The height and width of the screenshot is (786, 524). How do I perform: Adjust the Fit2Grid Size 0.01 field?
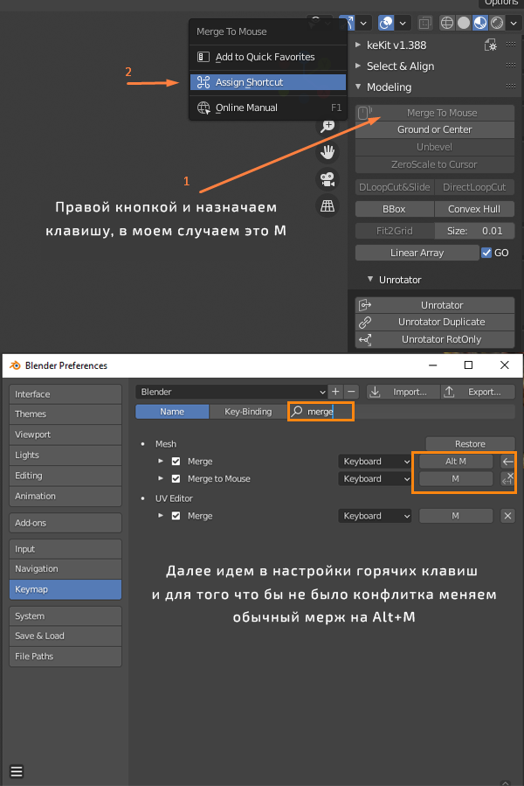[x=474, y=231]
